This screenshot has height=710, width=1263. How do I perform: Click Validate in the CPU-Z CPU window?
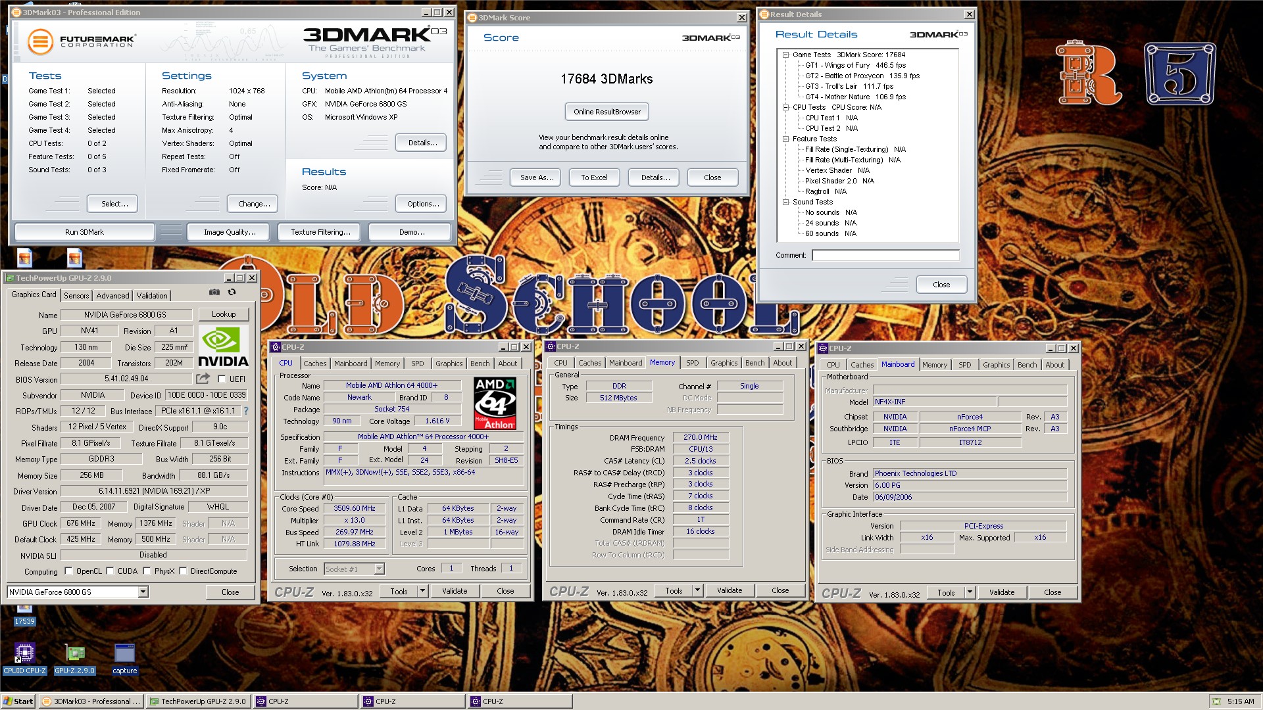coord(454,591)
